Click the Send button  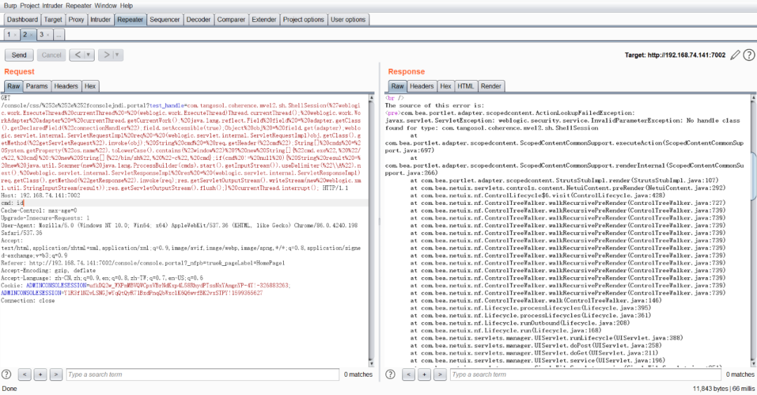point(20,55)
